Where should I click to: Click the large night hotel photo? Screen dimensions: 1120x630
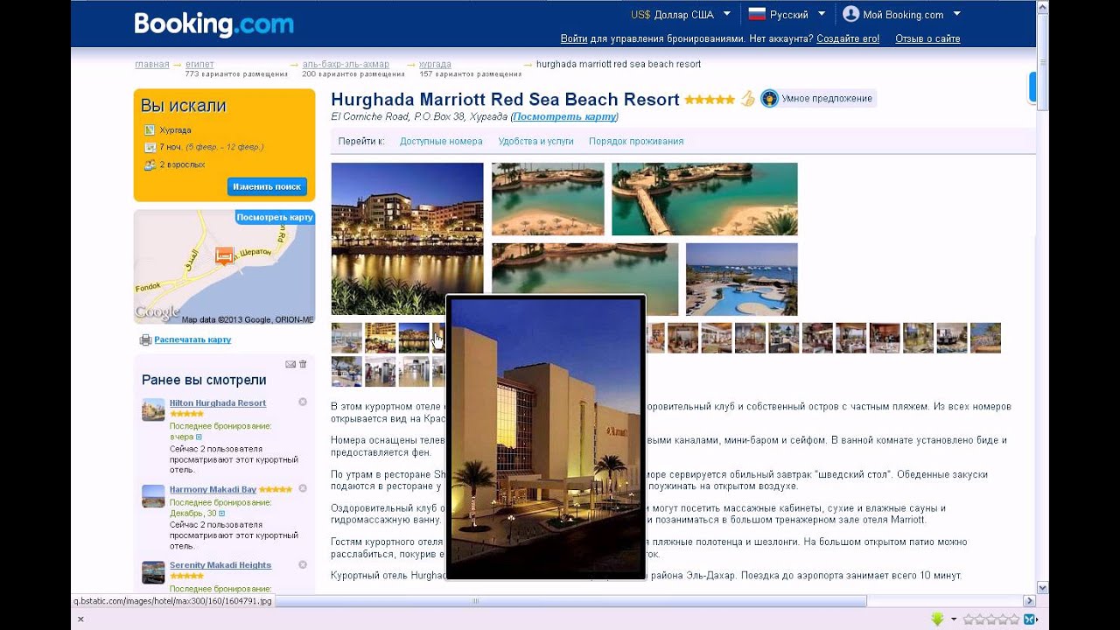[407, 238]
